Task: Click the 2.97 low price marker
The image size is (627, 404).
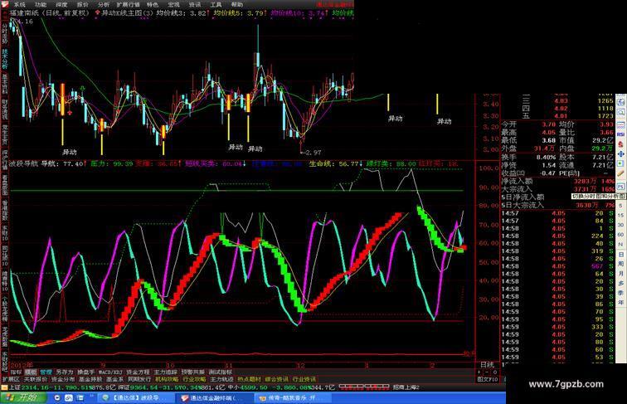Action: [x=313, y=153]
